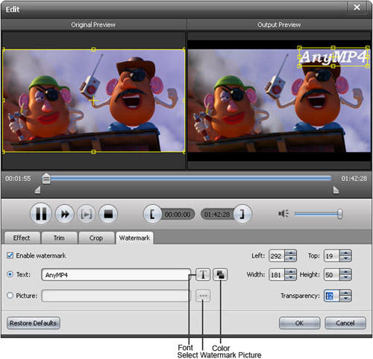This screenshot has width=373, height=359.
Task: Increase the Width value with up arrow
Action: point(290,272)
